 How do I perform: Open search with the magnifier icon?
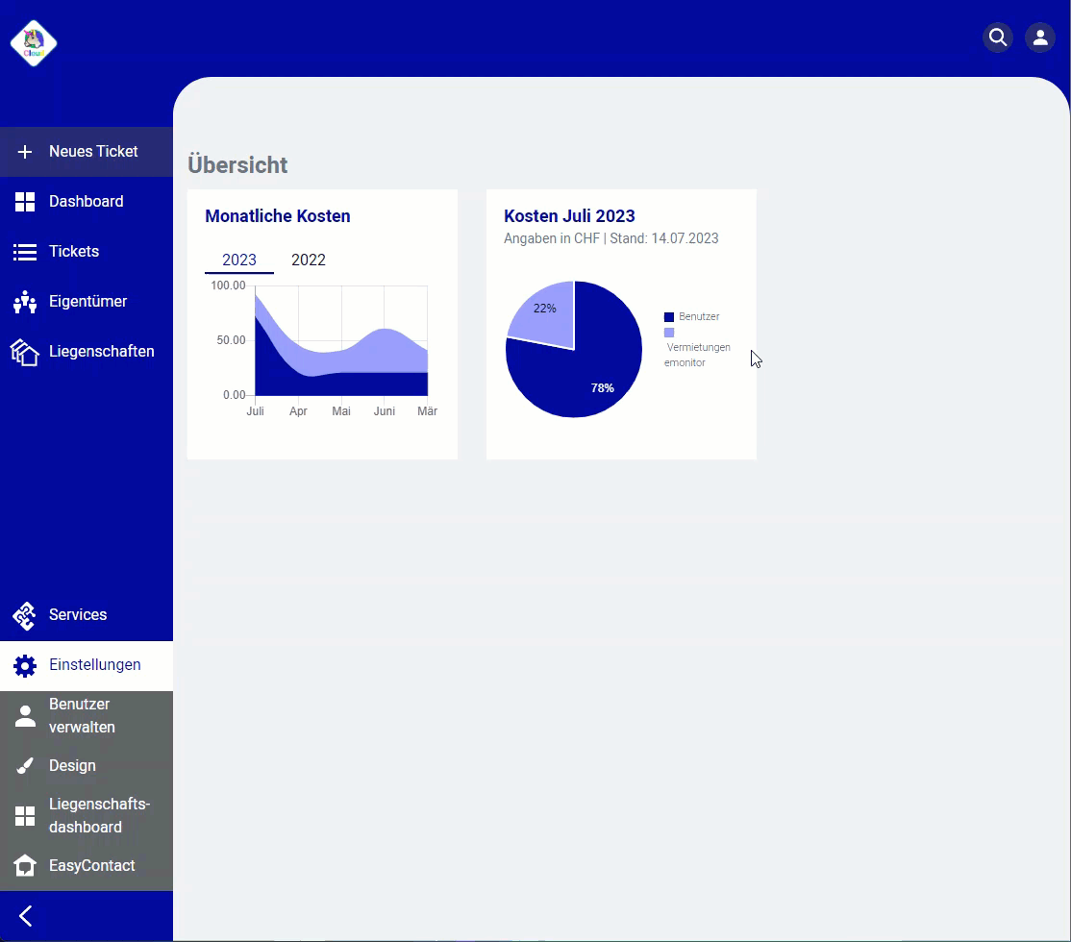click(x=998, y=37)
